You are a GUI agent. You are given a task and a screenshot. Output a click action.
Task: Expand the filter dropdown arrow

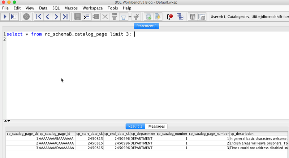(130, 17)
